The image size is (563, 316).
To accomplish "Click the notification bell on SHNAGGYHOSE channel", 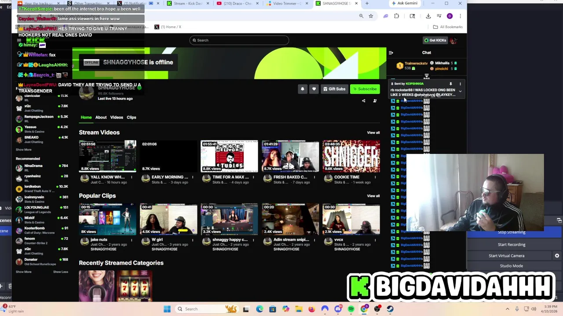I will tap(302, 89).
